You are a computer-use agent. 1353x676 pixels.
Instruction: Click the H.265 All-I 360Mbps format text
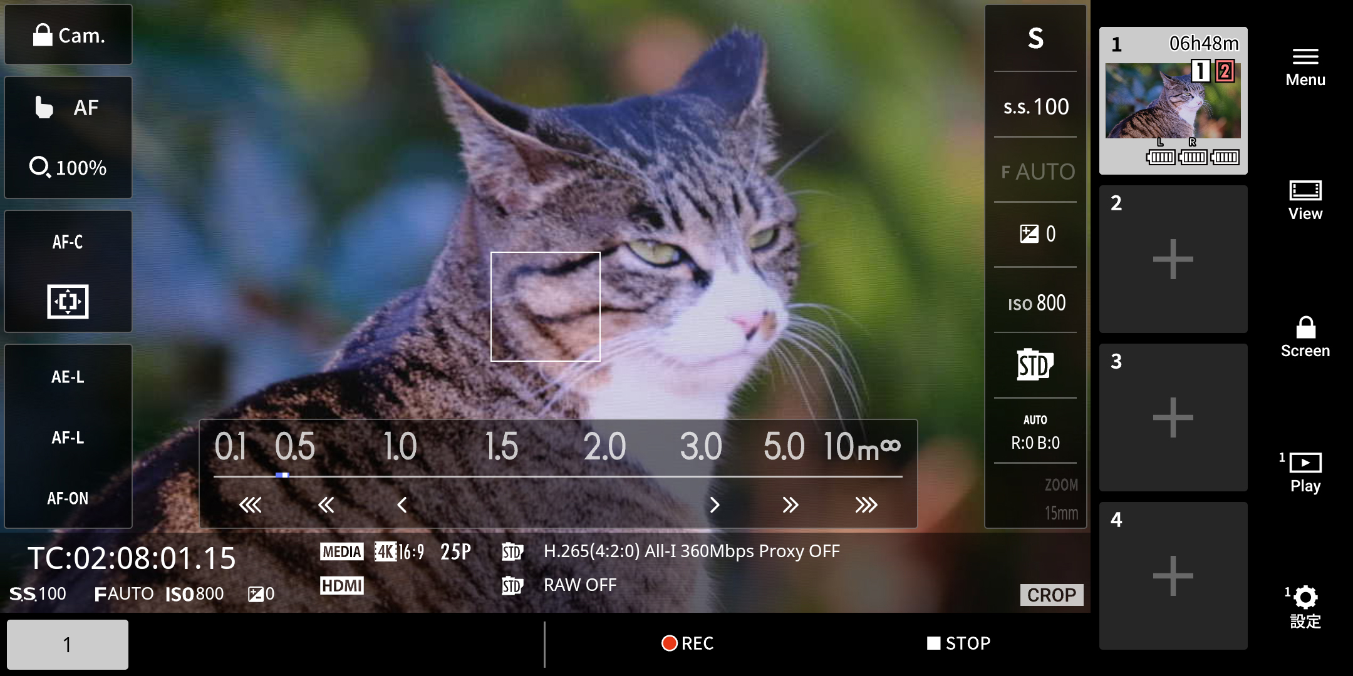point(692,551)
